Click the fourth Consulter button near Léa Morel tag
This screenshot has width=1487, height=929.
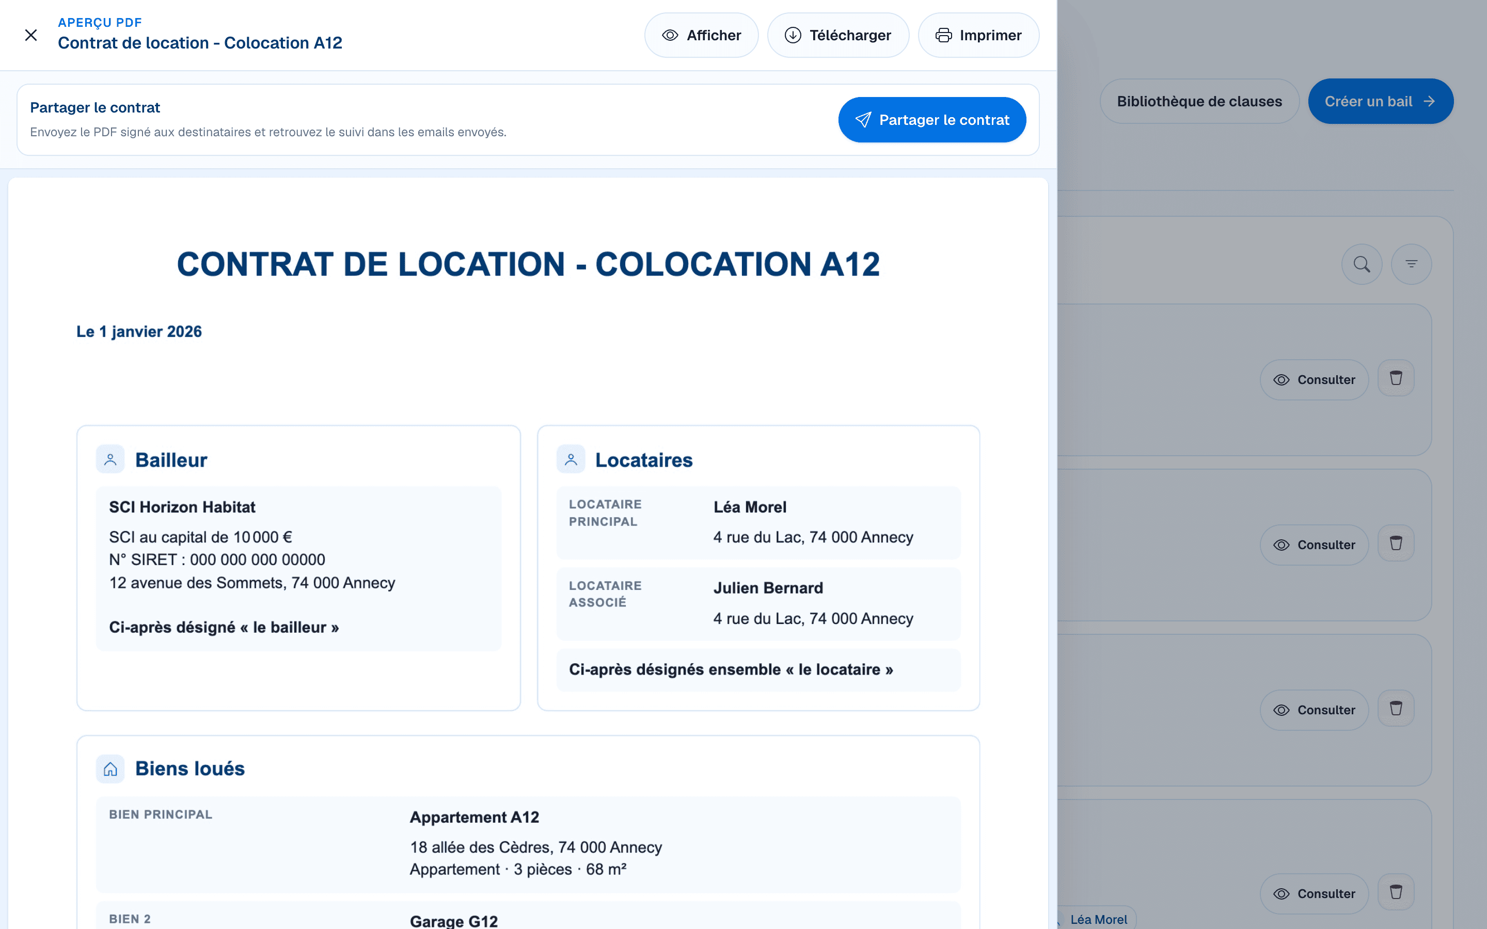(1315, 894)
